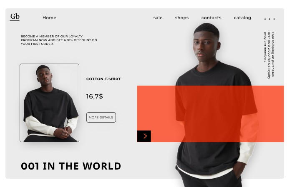Select the cotton t-shirt product thumbnail

pos(49,103)
